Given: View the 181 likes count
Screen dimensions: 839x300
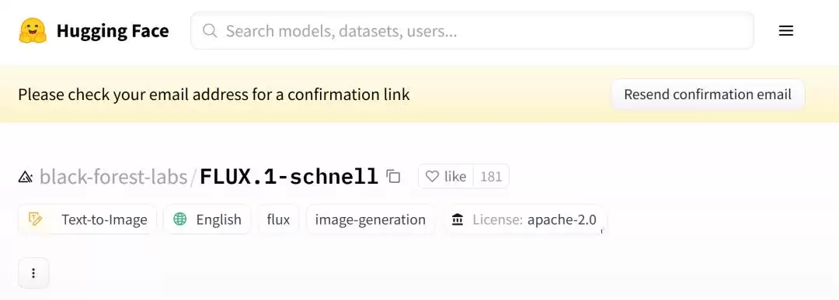Looking at the screenshot, I should pos(491,176).
